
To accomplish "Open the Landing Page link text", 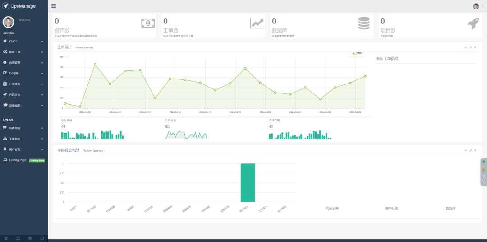I will (18, 160).
